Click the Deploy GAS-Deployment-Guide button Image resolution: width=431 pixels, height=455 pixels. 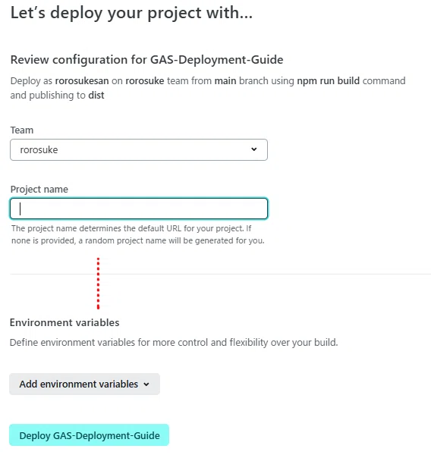(x=90, y=435)
